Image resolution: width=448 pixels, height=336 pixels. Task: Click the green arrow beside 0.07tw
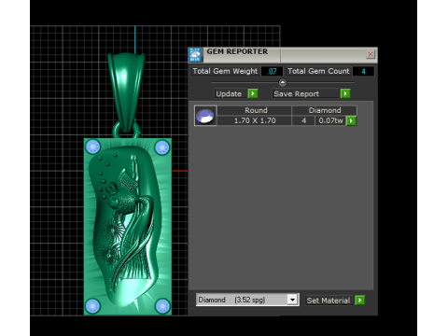coord(351,120)
